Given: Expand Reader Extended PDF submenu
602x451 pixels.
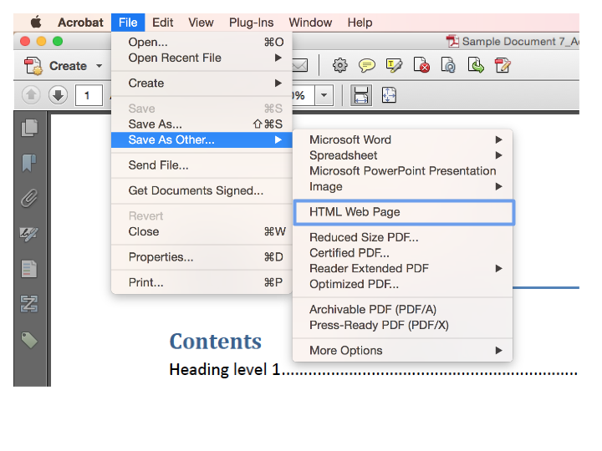Looking at the screenshot, I should (x=498, y=268).
